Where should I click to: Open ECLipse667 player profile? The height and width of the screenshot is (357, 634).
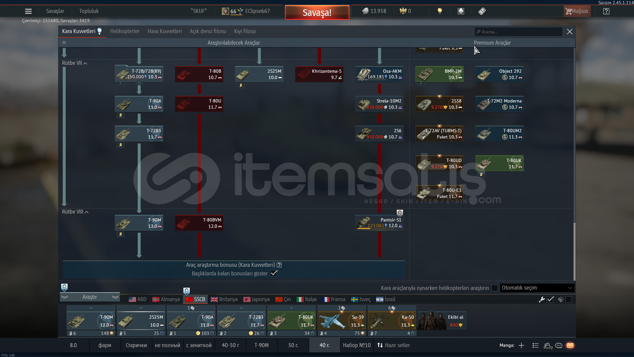[x=246, y=11]
